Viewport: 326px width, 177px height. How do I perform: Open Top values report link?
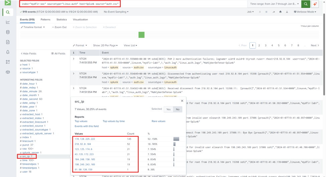pos(81,121)
